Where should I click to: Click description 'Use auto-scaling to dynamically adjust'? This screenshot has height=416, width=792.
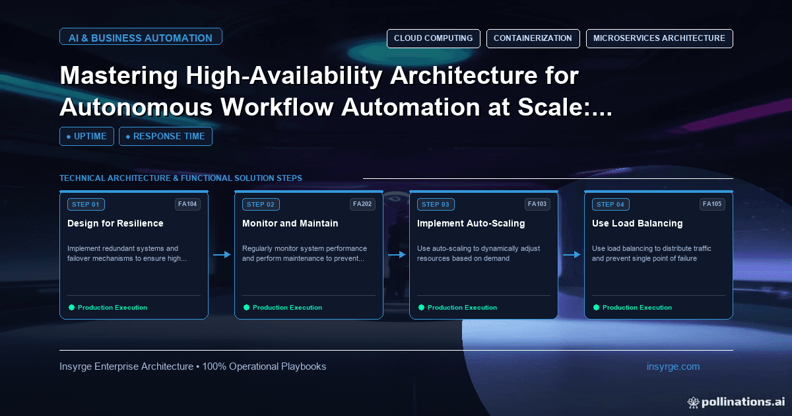point(478,254)
